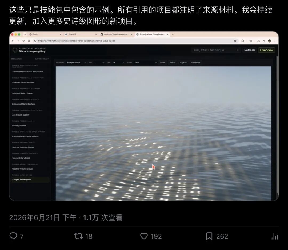This screenshot has height=250, width=288.
Task: Click the Pause button
Action: pos(163,63)
